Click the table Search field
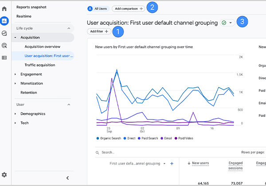Screen dimensions: 266x186 [x=133, y=152]
